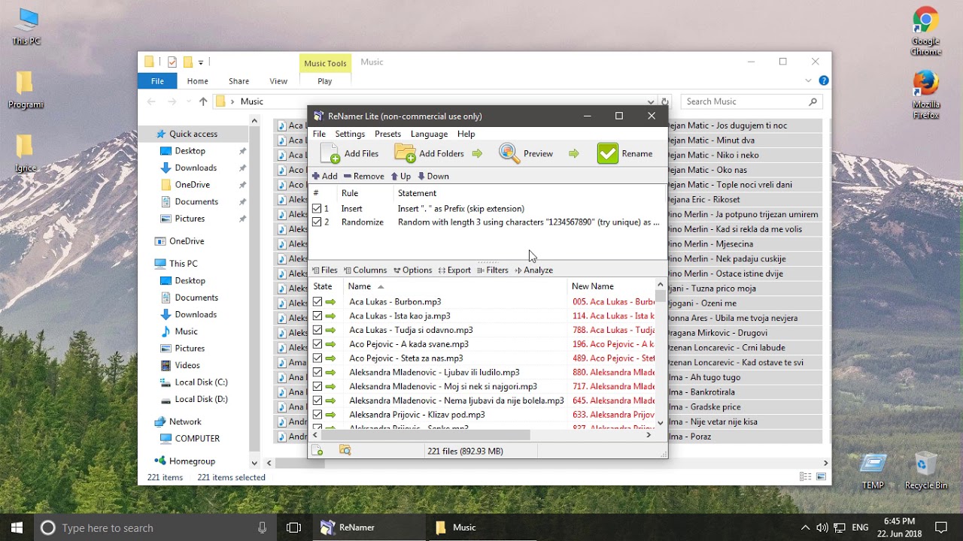This screenshot has width=963, height=541.
Task: Move rule Down
Action: pyautogui.click(x=433, y=176)
